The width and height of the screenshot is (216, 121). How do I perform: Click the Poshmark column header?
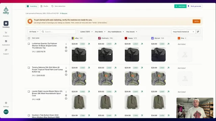[x=105, y=38]
